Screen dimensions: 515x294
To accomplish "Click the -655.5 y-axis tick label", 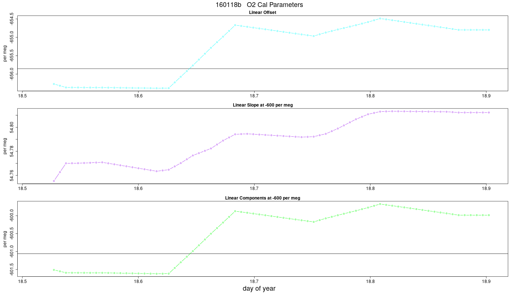I will (12, 56).
